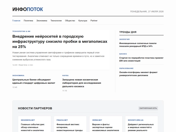Open the NOVOSTI.ORG.UA partner source
Screen dimensions: 176x132
136,120
